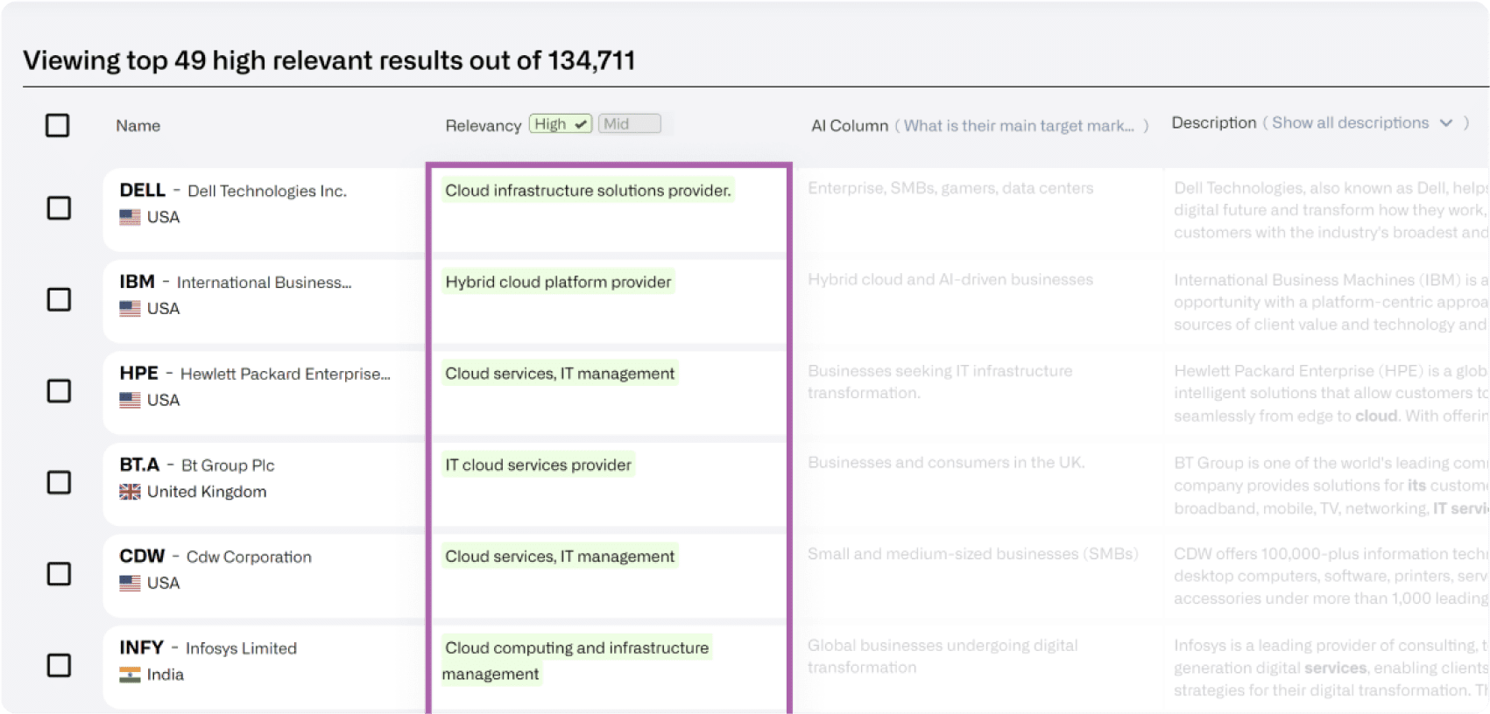Open the IBM ticker link
This screenshot has height=714, width=1490.
[x=137, y=282]
